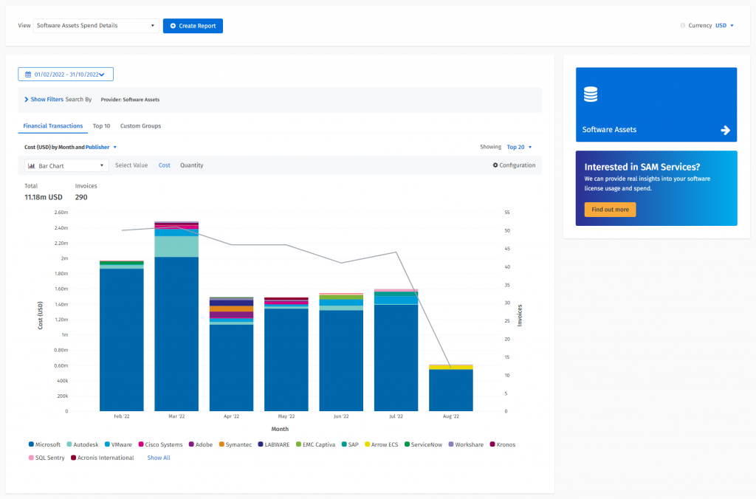Image resolution: width=756 pixels, height=499 pixels.
Task: Click the database icon on Software Assets card
Action: (x=591, y=94)
